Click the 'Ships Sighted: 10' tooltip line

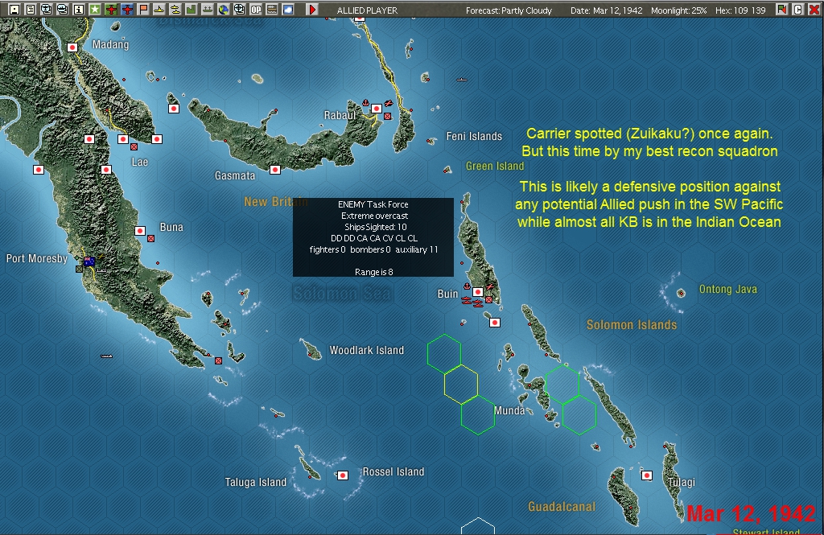(375, 227)
